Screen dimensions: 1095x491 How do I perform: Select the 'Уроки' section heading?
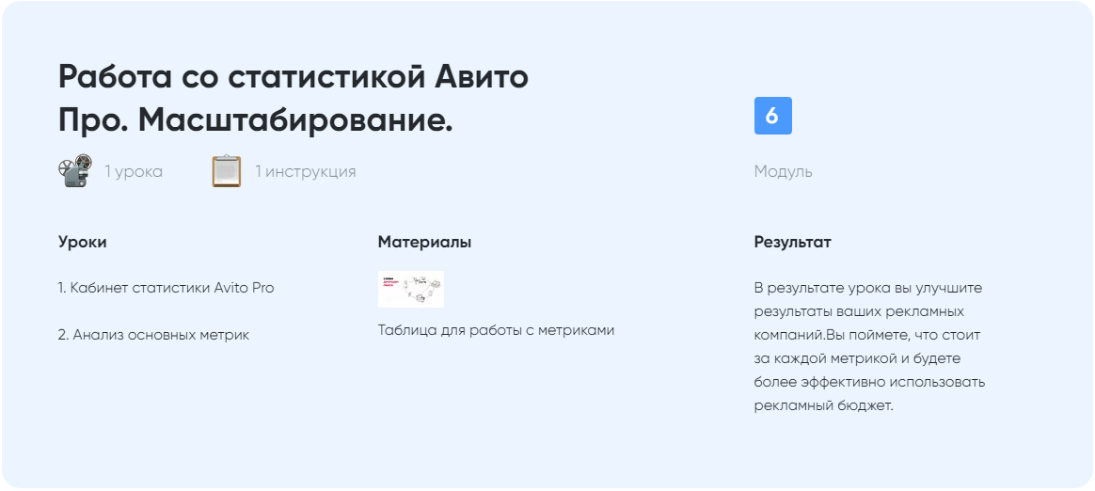click(x=83, y=242)
